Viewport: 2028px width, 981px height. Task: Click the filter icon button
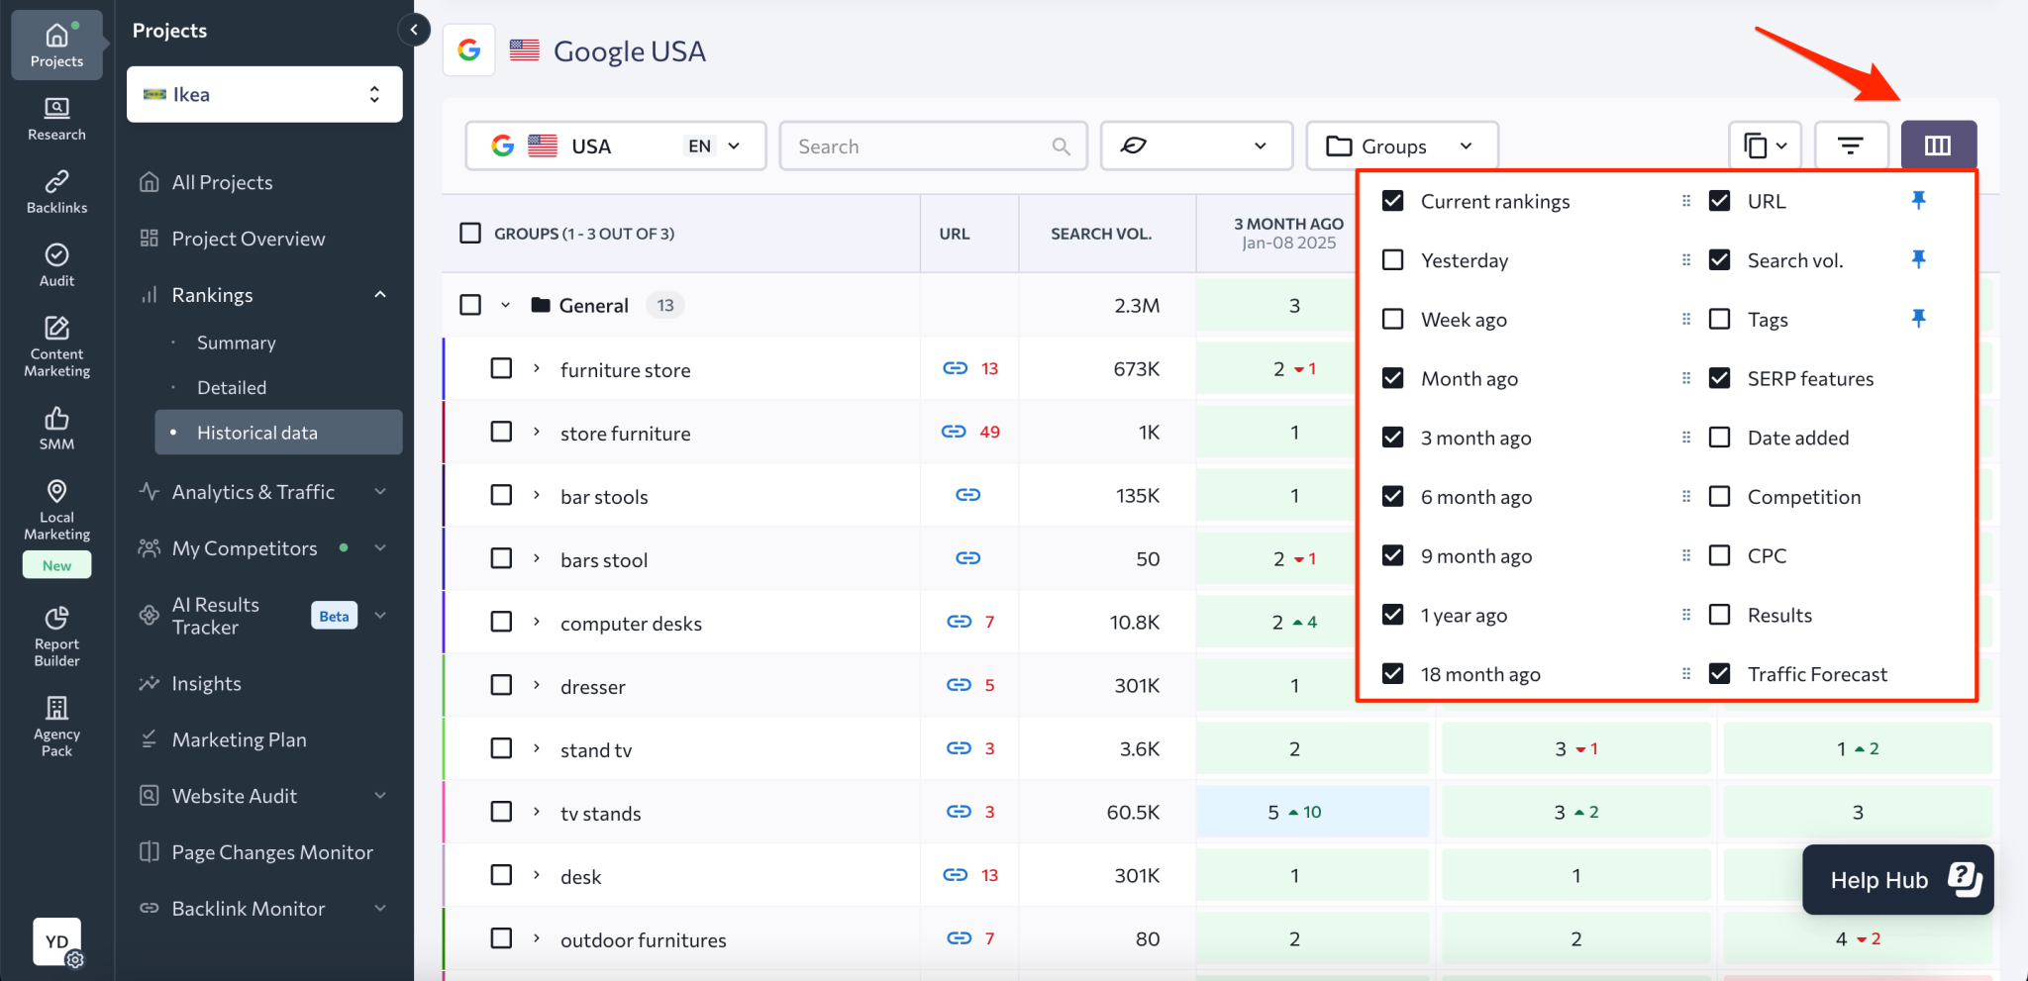pos(1851,146)
